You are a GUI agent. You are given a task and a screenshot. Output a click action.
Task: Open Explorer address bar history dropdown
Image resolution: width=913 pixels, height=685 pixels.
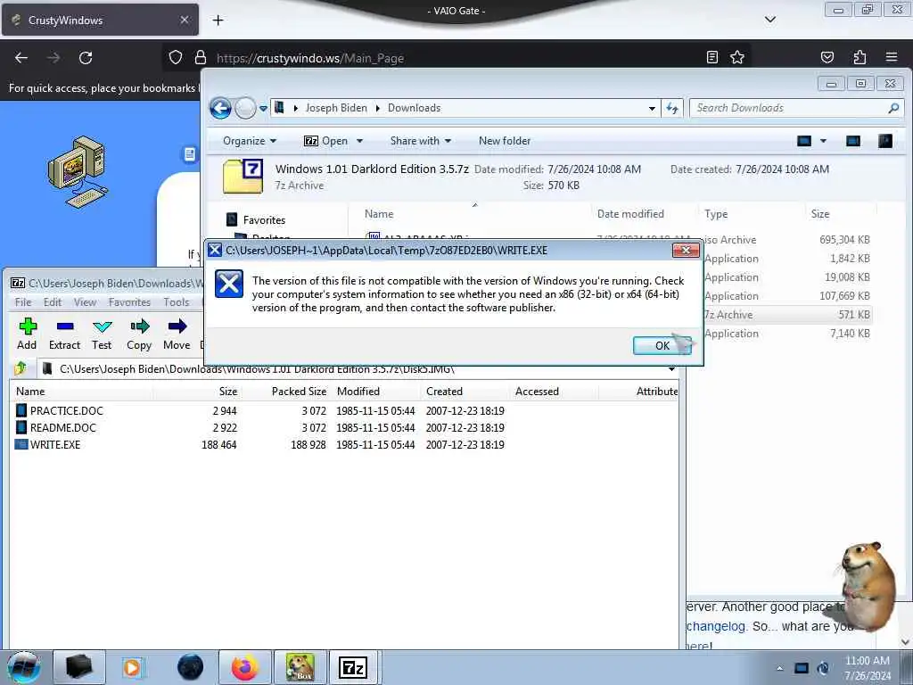[652, 108]
